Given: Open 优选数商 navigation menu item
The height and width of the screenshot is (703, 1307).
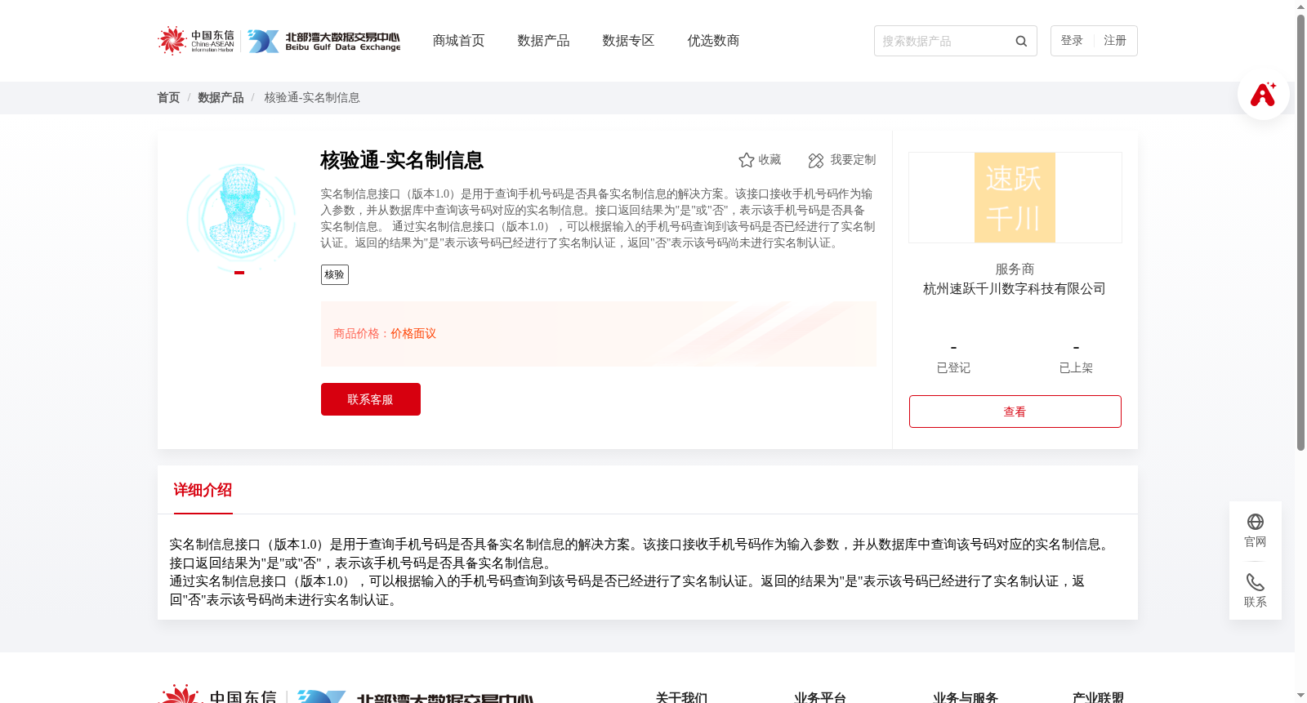Looking at the screenshot, I should point(713,41).
